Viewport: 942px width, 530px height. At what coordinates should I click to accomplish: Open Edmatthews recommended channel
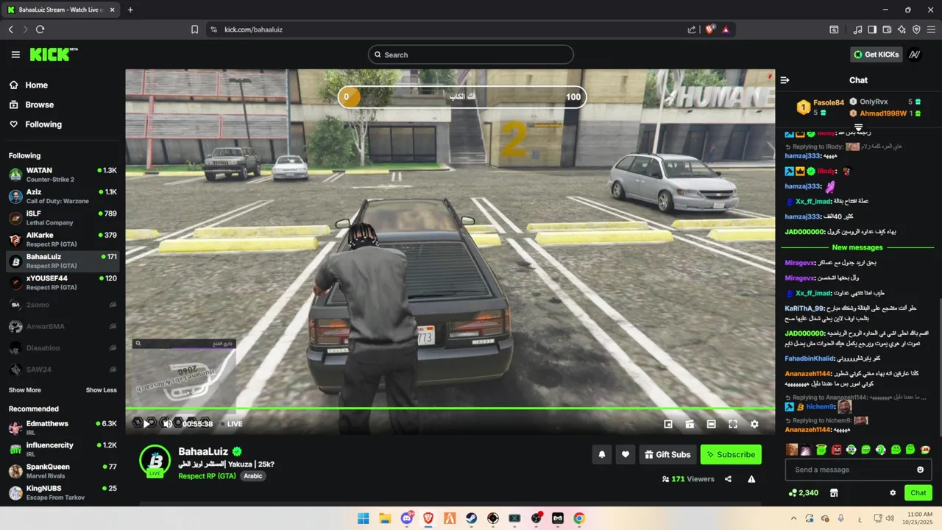(63, 428)
